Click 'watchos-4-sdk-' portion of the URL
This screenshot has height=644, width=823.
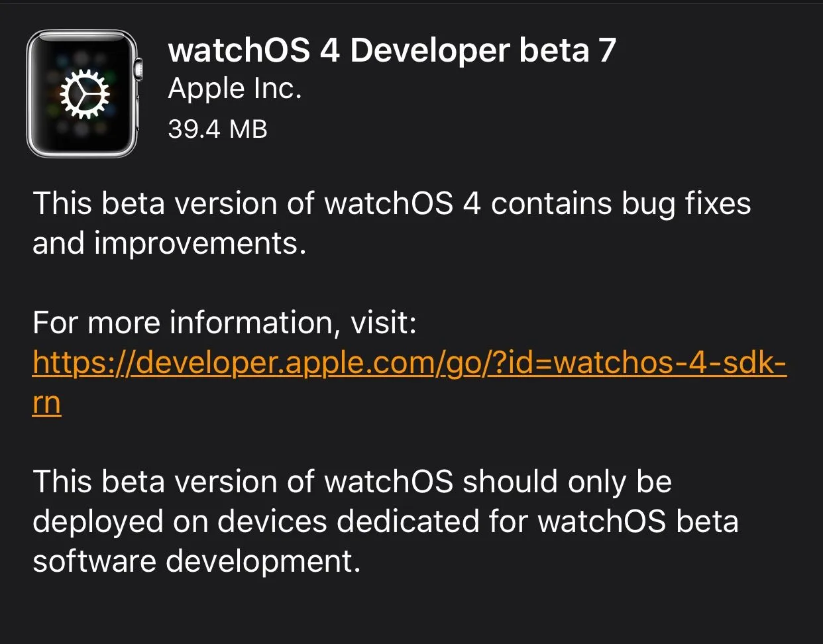tap(671, 362)
